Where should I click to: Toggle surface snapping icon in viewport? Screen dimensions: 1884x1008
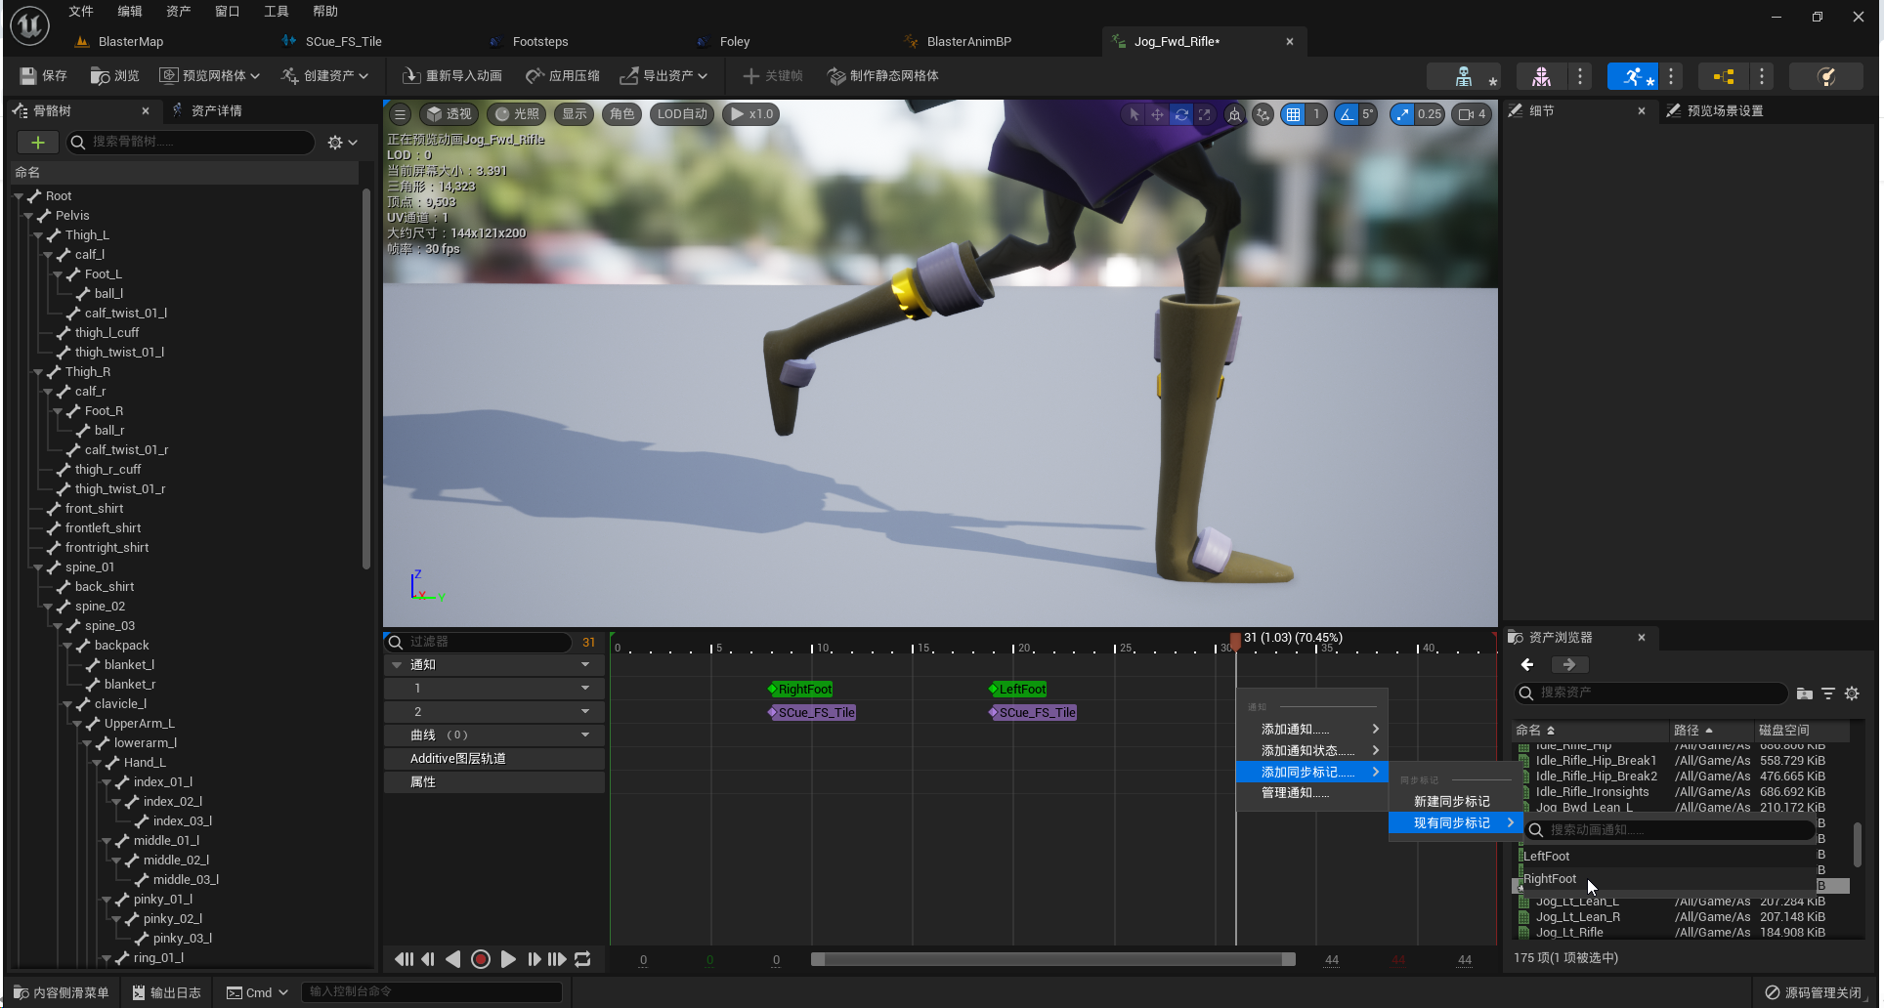[x=1263, y=114]
